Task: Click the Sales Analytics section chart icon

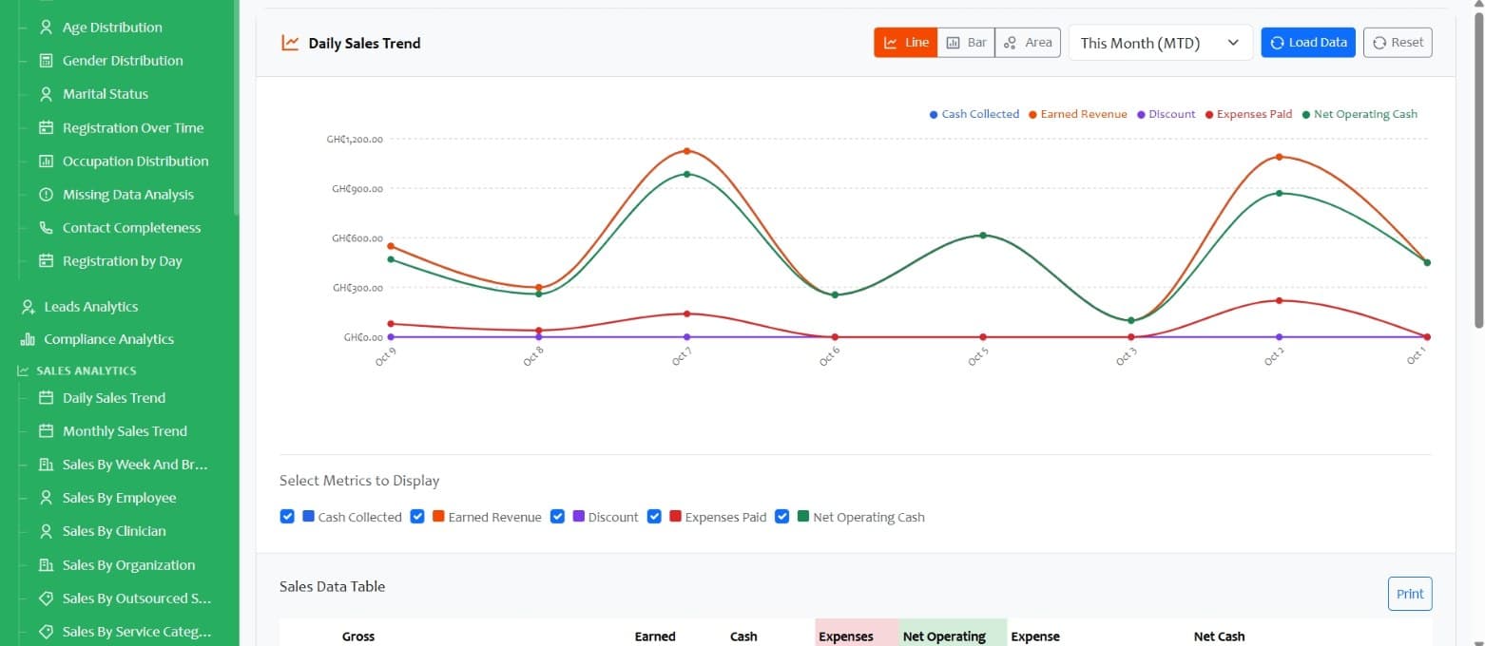Action: (25, 370)
